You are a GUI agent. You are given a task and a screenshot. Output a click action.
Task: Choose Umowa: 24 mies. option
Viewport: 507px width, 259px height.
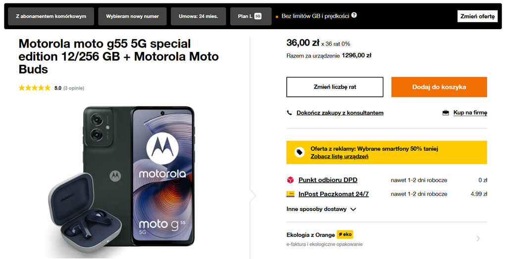click(199, 16)
